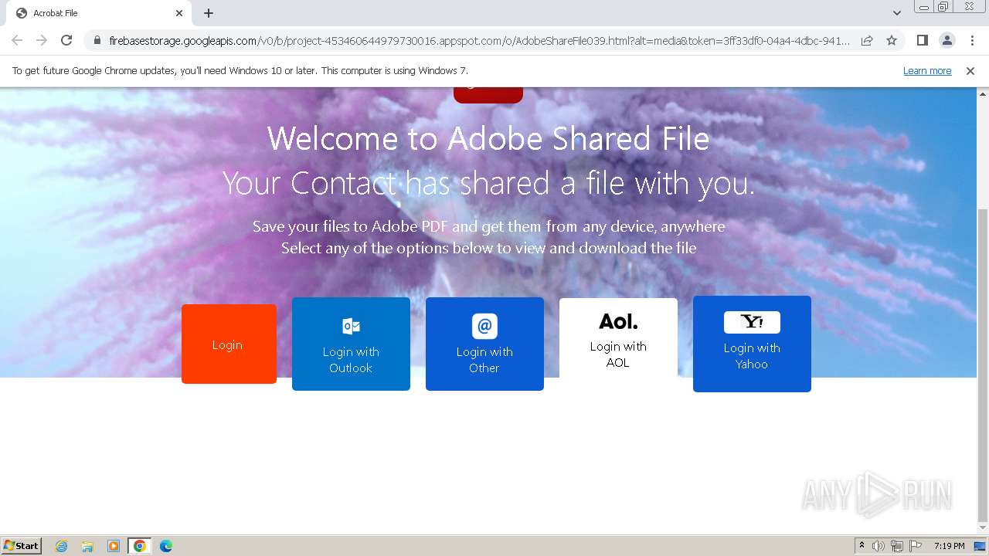Click the Yahoo Y! logo
The image size is (989, 556).
pyautogui.click(x=752, y=322)
